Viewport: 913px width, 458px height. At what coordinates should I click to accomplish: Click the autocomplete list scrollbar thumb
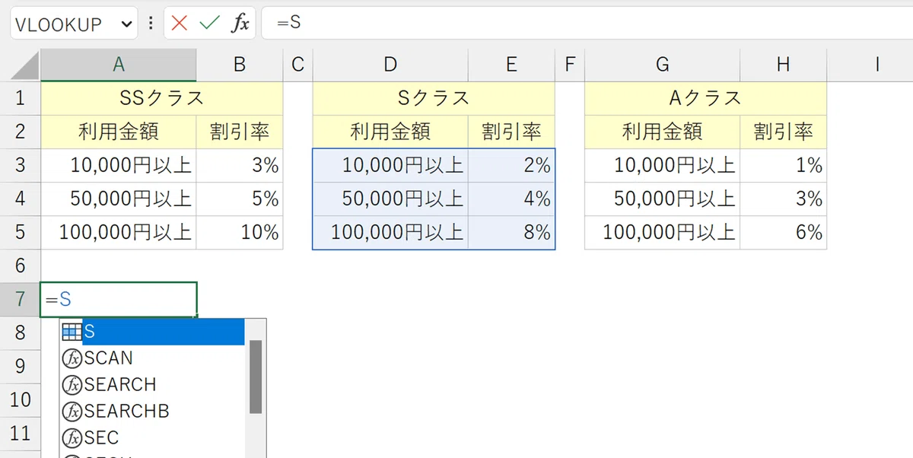[256, 377]
